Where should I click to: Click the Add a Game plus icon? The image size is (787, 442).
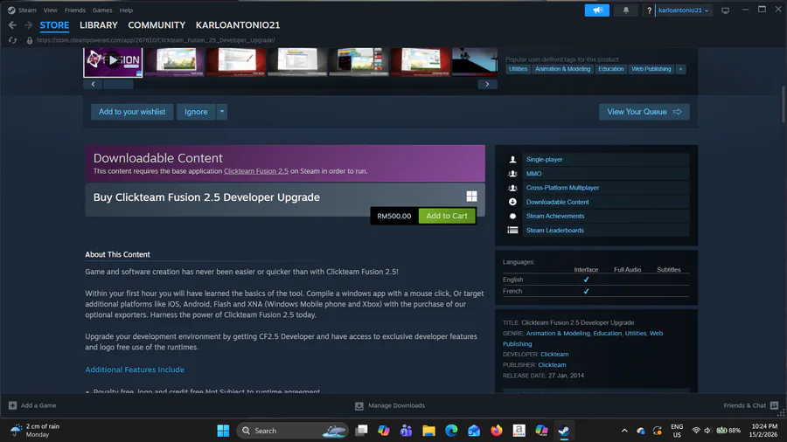[12, 405]
